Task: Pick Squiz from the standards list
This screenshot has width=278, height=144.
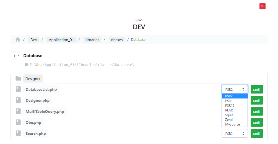Action: tap(229, 115)
